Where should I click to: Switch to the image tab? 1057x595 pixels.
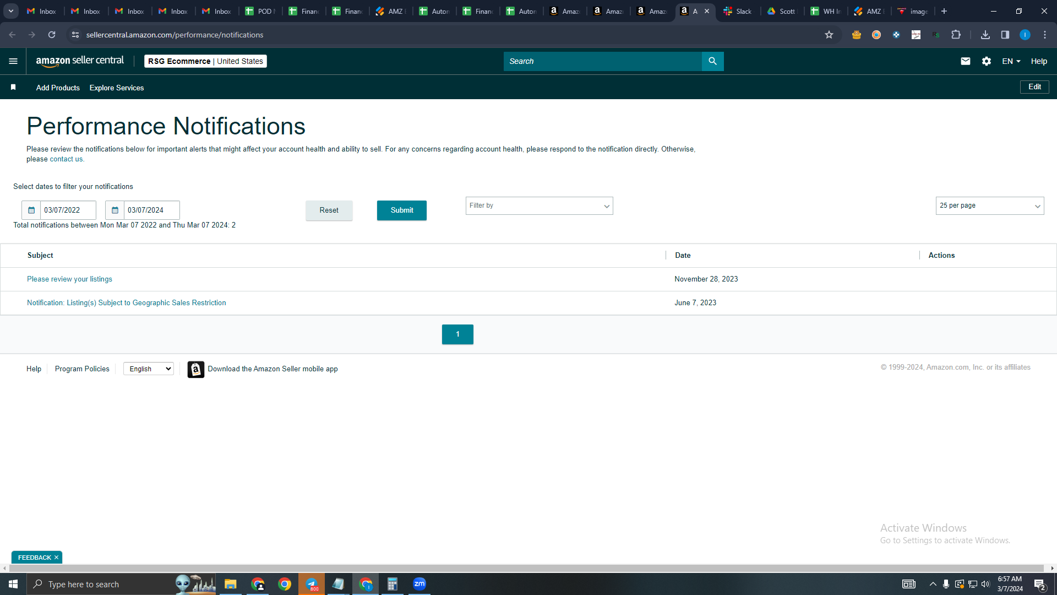coord(913,11)
